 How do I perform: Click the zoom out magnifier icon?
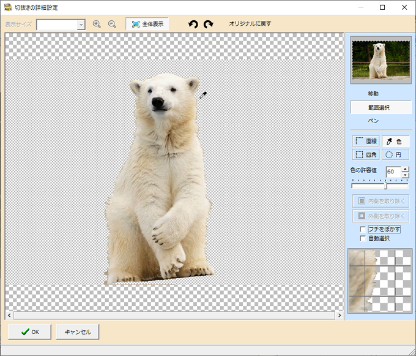(x=112, y=24)
